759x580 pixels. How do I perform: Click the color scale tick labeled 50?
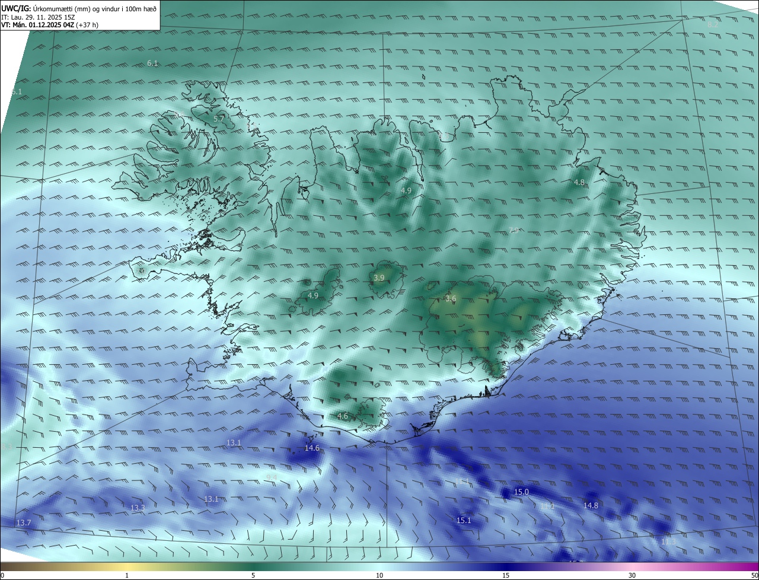pyautogui.click(x=754, y=575)
